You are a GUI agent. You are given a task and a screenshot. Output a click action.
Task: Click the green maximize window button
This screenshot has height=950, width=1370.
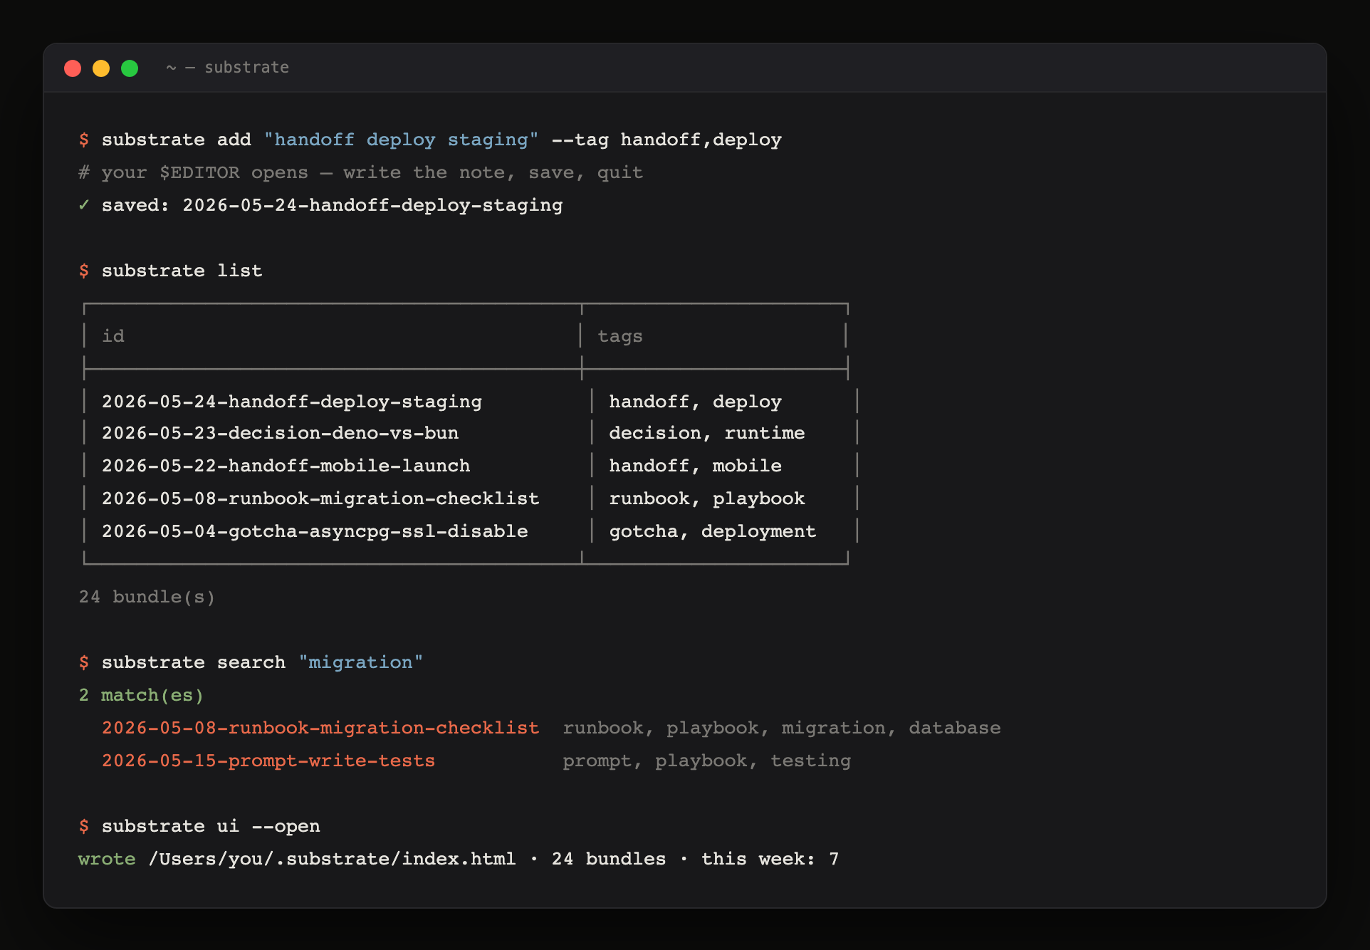[x=130, y=68]
